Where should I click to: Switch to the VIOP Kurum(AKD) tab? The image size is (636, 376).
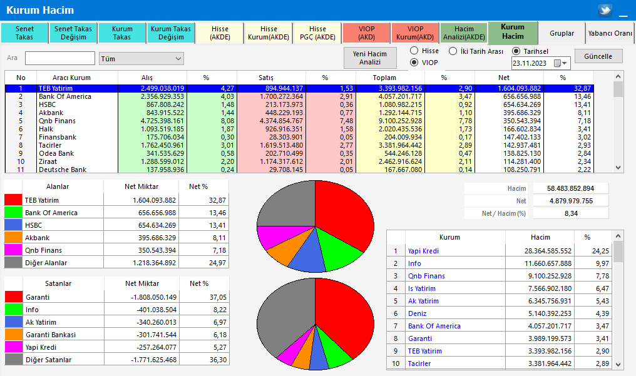(x=416, y=33)
